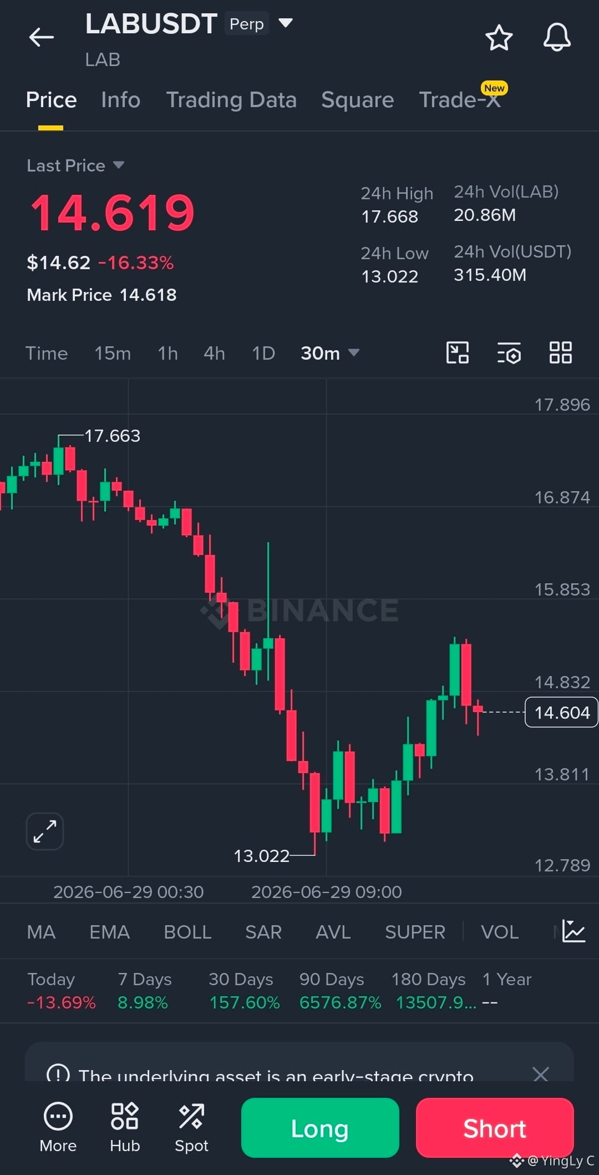Switch to Spot trading icon
The image size is (599, 1175).
point(191,1117)
